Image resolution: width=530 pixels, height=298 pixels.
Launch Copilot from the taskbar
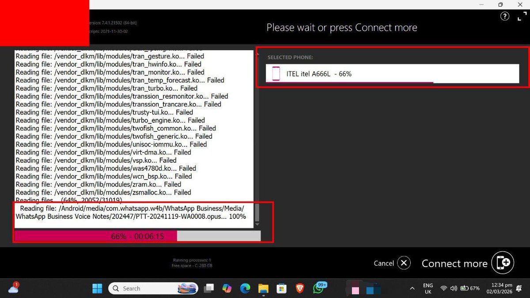(227, 288)
